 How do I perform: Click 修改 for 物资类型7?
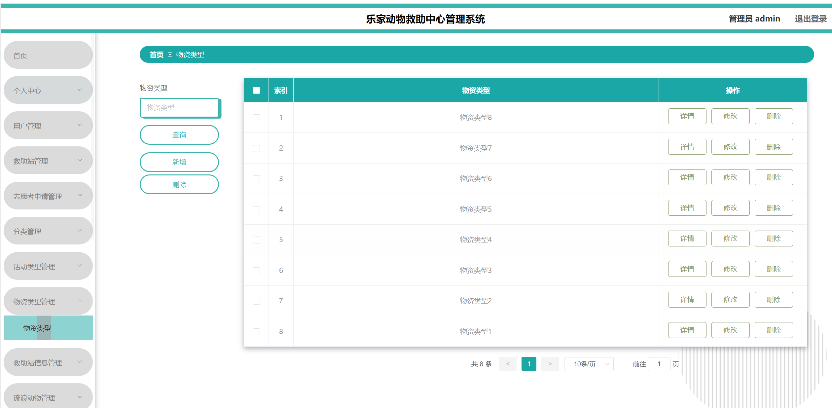click(x=730, y=147)
